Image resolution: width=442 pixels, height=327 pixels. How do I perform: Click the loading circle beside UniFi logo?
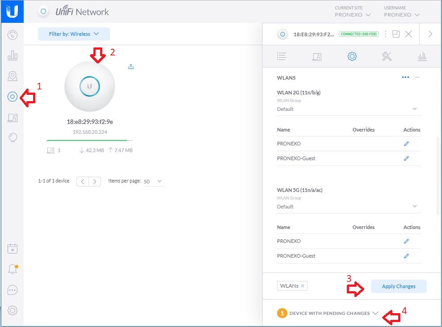pos(43,11)
